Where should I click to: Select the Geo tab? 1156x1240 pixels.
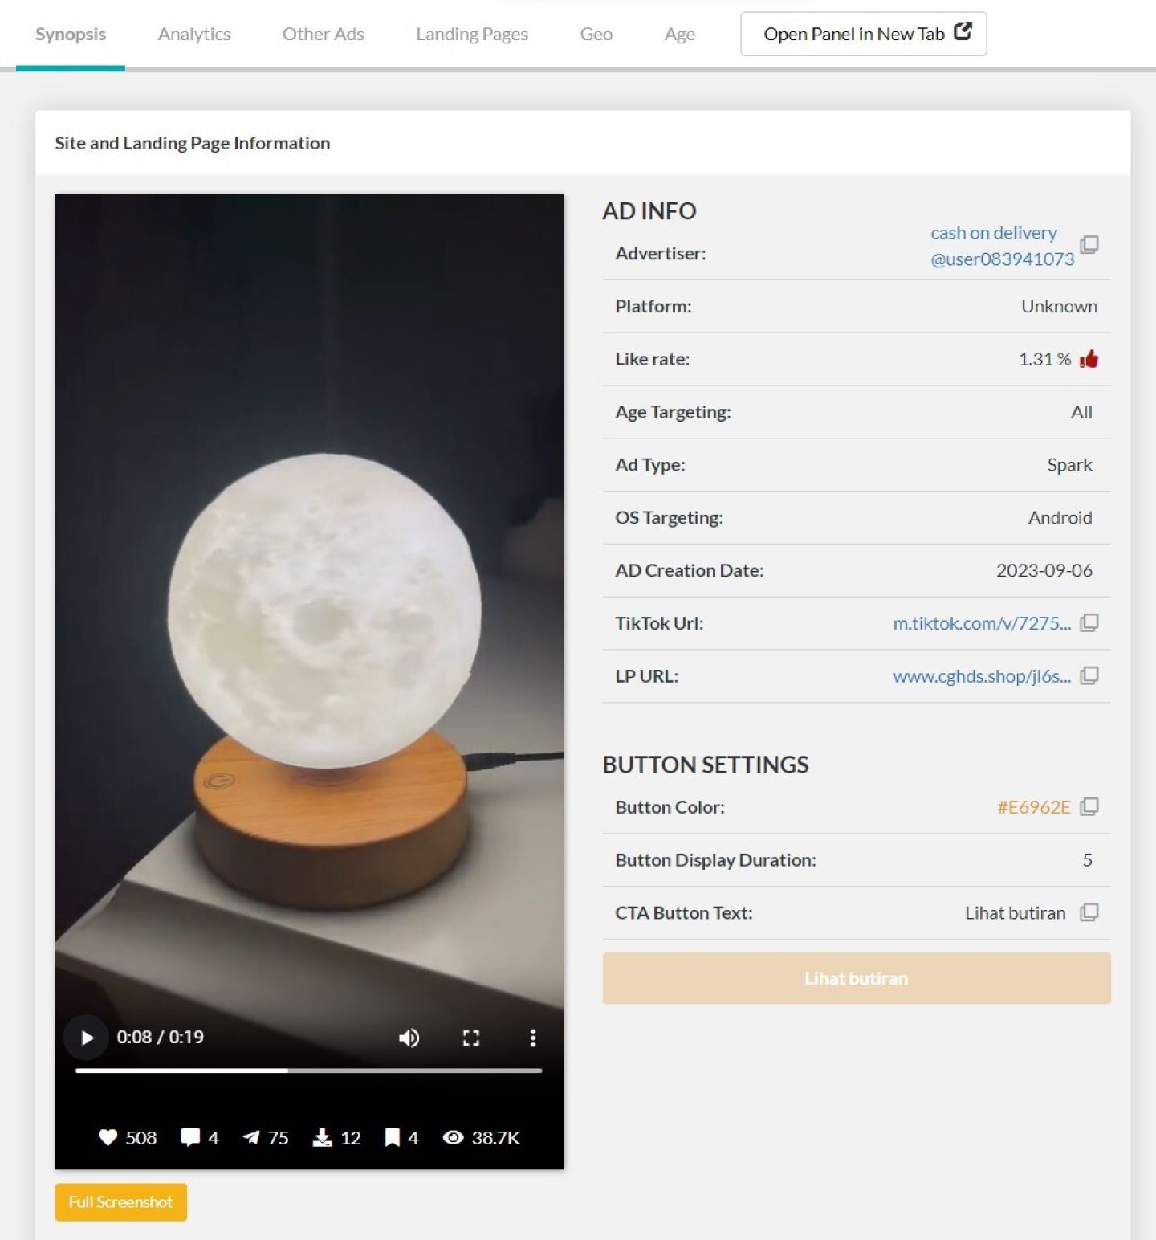[x=596, y=34]
